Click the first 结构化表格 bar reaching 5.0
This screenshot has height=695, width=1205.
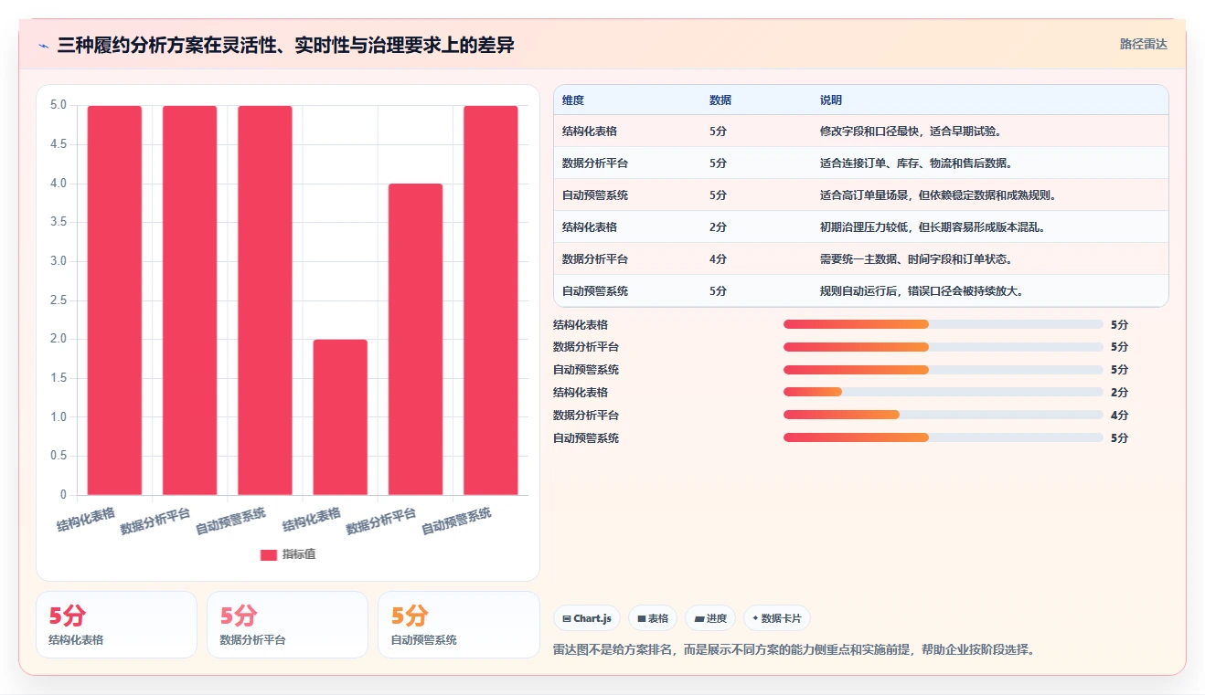114,300
